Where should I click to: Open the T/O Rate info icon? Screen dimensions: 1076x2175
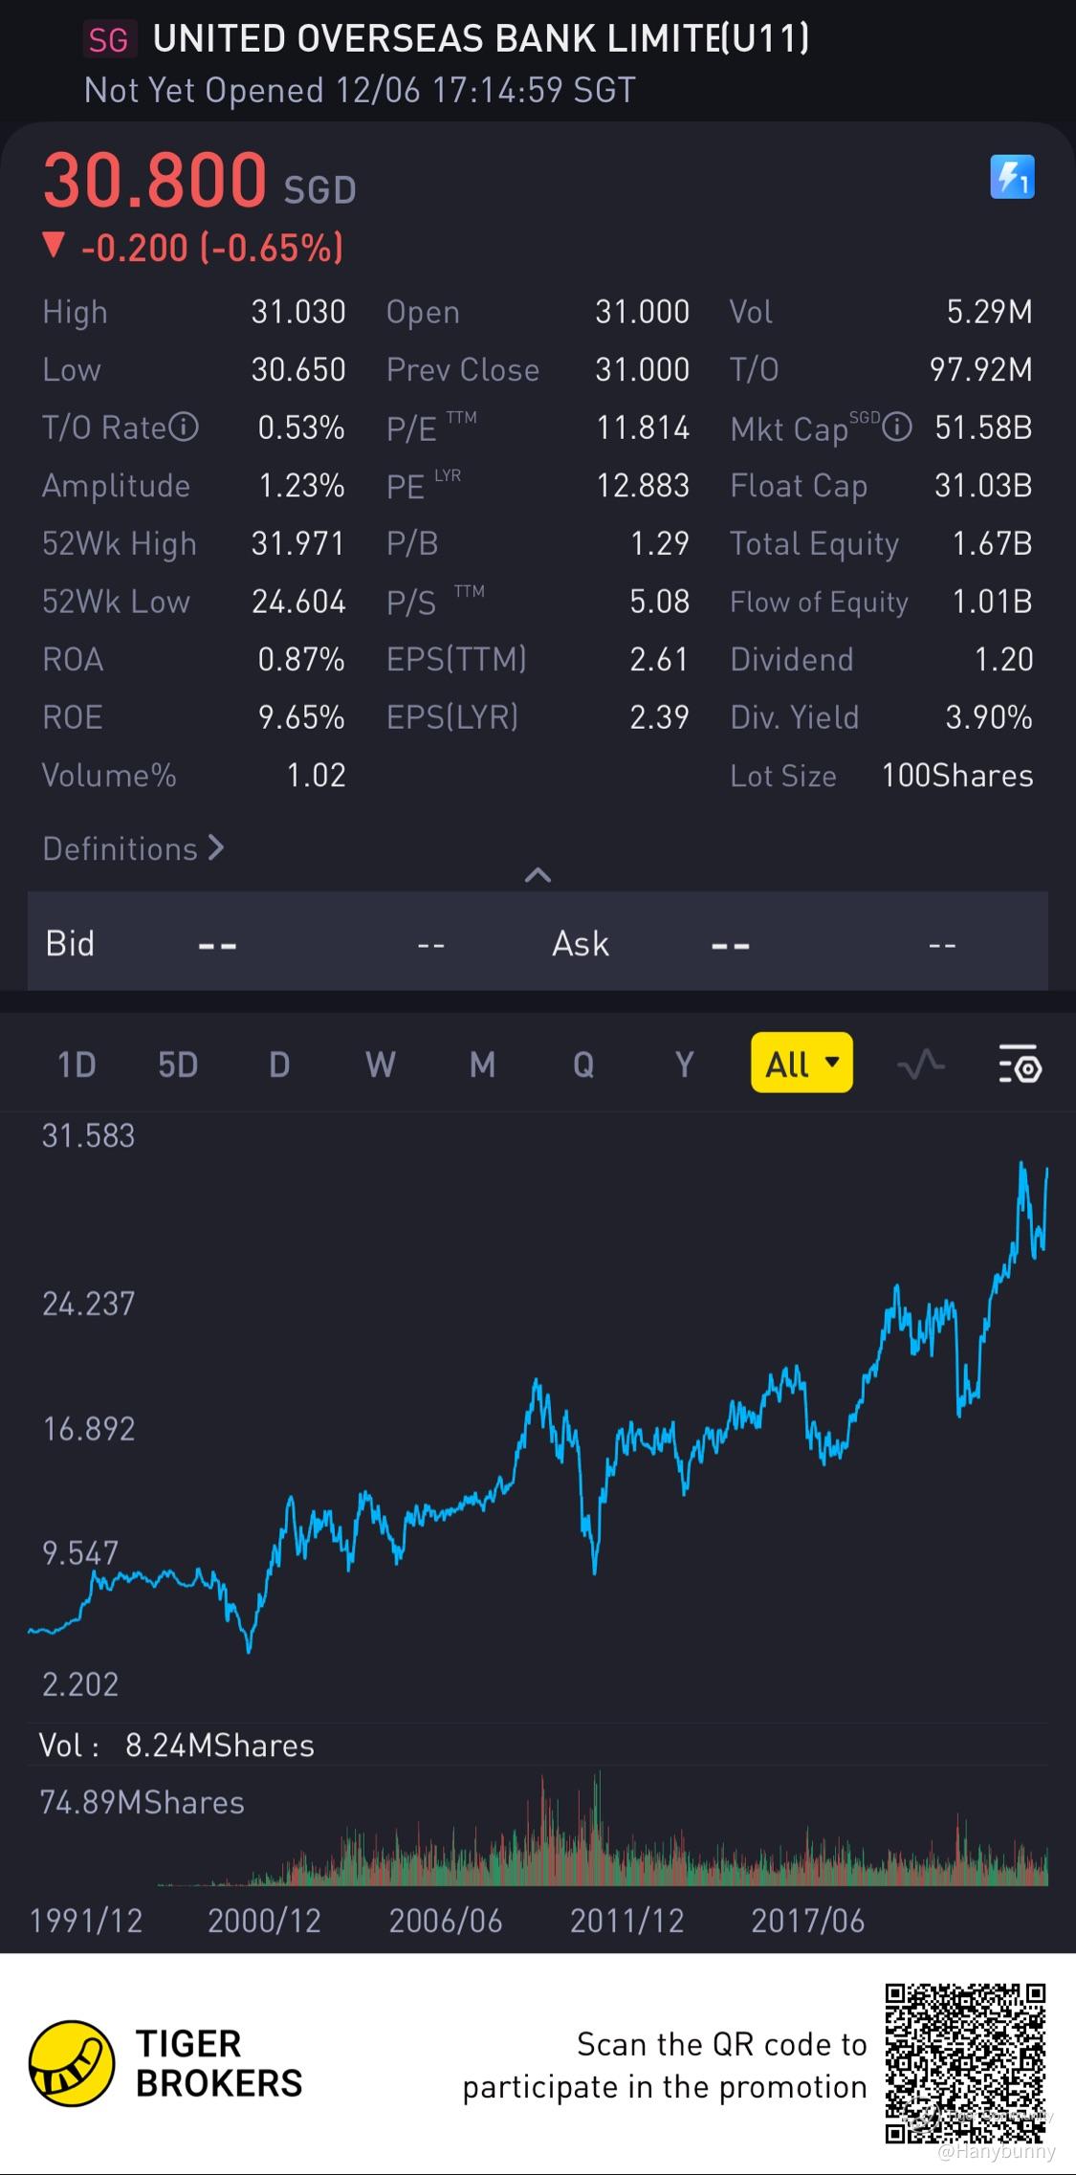coord(184,427)
